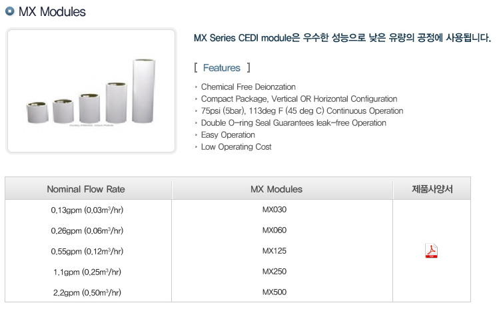Screen dimensions: 497x309
Task: Open the PDF product specification icon
Action: pos(431,250)
